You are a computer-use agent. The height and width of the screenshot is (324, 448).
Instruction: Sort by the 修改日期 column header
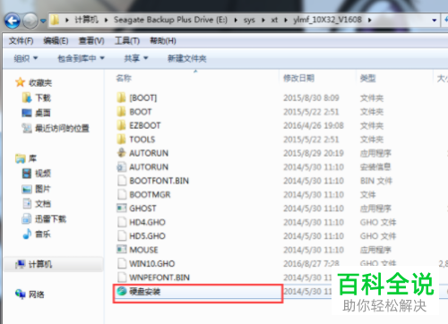point(298,78)
